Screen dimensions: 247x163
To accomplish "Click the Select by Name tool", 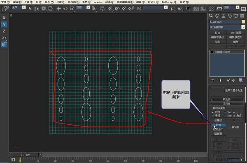I will pos(37,8).
